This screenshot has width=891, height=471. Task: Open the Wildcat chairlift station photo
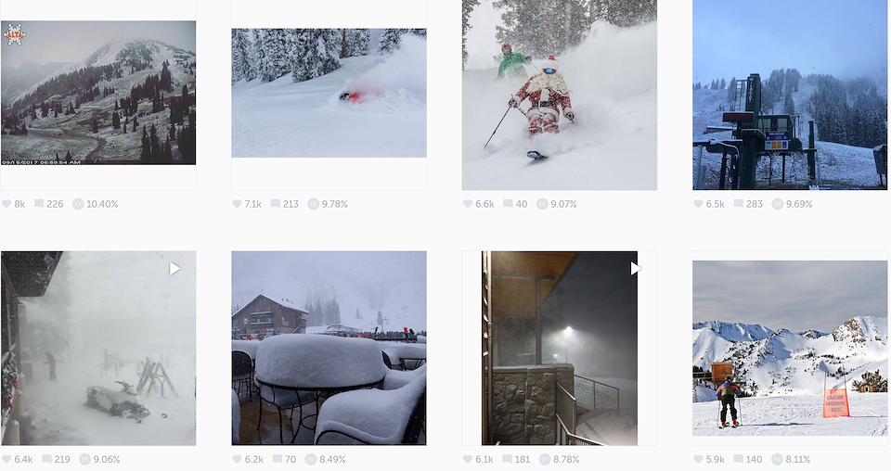(790, 95)
